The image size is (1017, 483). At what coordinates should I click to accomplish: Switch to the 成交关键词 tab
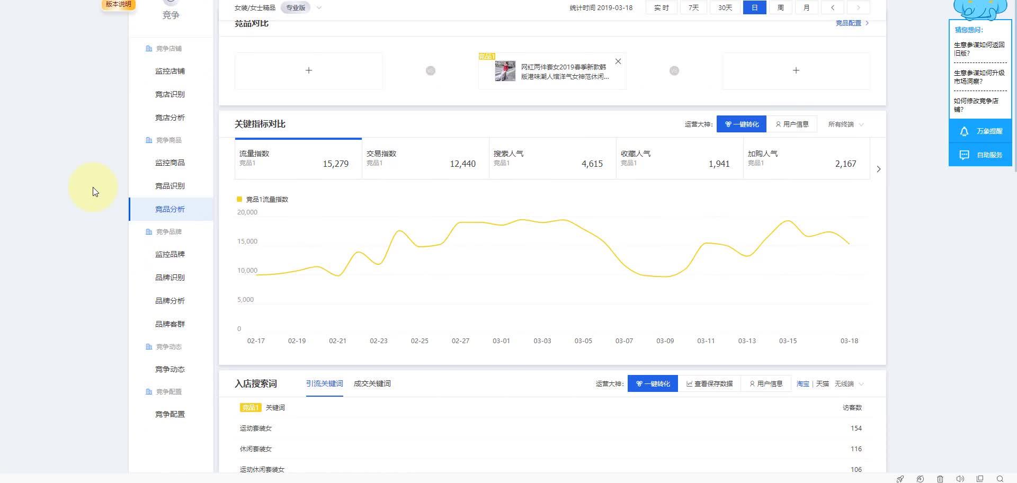[372, 384]
